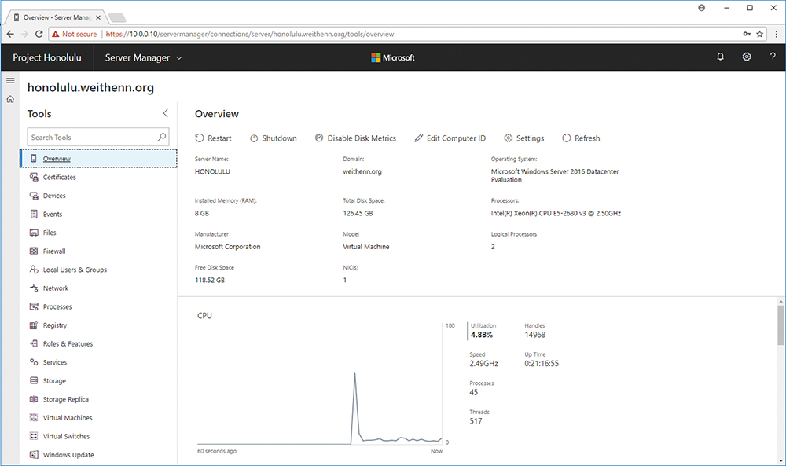Open the notifications bell
786x466 pixels.
point(720,57)
